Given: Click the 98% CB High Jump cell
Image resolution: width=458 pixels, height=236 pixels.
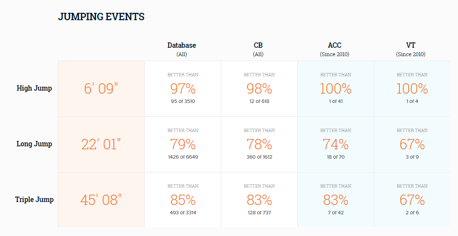Looking at the screenshot, I should pyautogui.click(x=259, y=89).
